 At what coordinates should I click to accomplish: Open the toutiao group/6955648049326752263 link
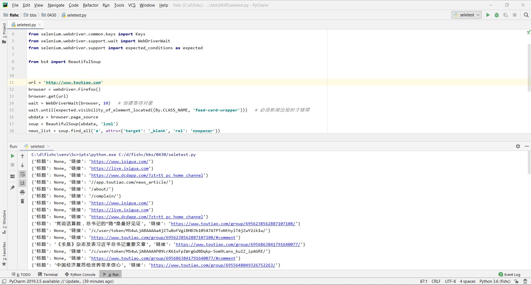213,265
